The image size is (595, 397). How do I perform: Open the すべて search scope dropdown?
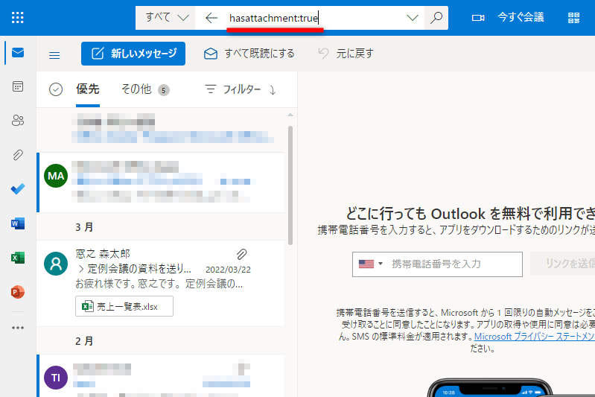click(167, 18)
